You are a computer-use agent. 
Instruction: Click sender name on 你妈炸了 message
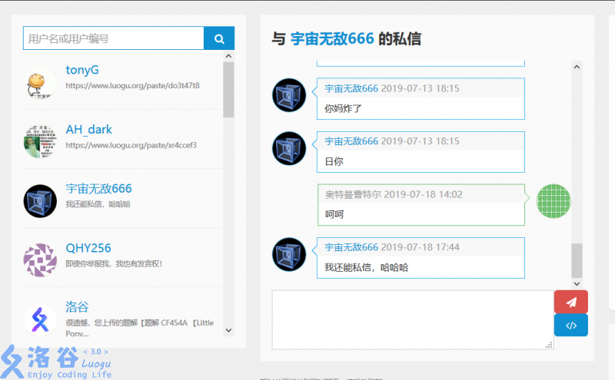[x=351, y=88]
